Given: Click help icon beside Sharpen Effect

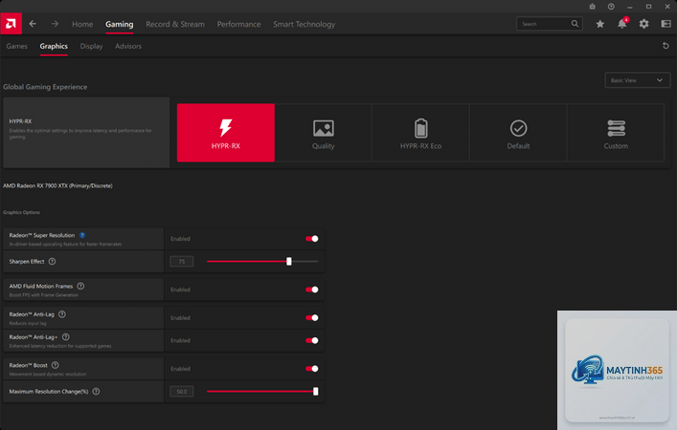Looking at the screenshot, I should [x=53, y=262].
